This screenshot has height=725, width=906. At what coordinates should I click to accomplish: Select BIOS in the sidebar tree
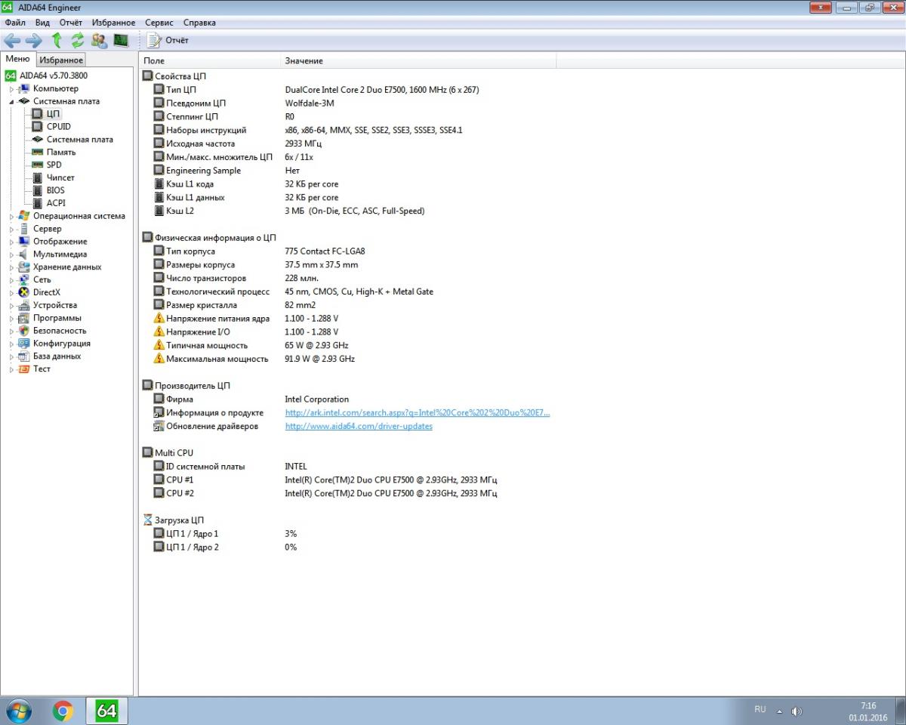[55, 190]
